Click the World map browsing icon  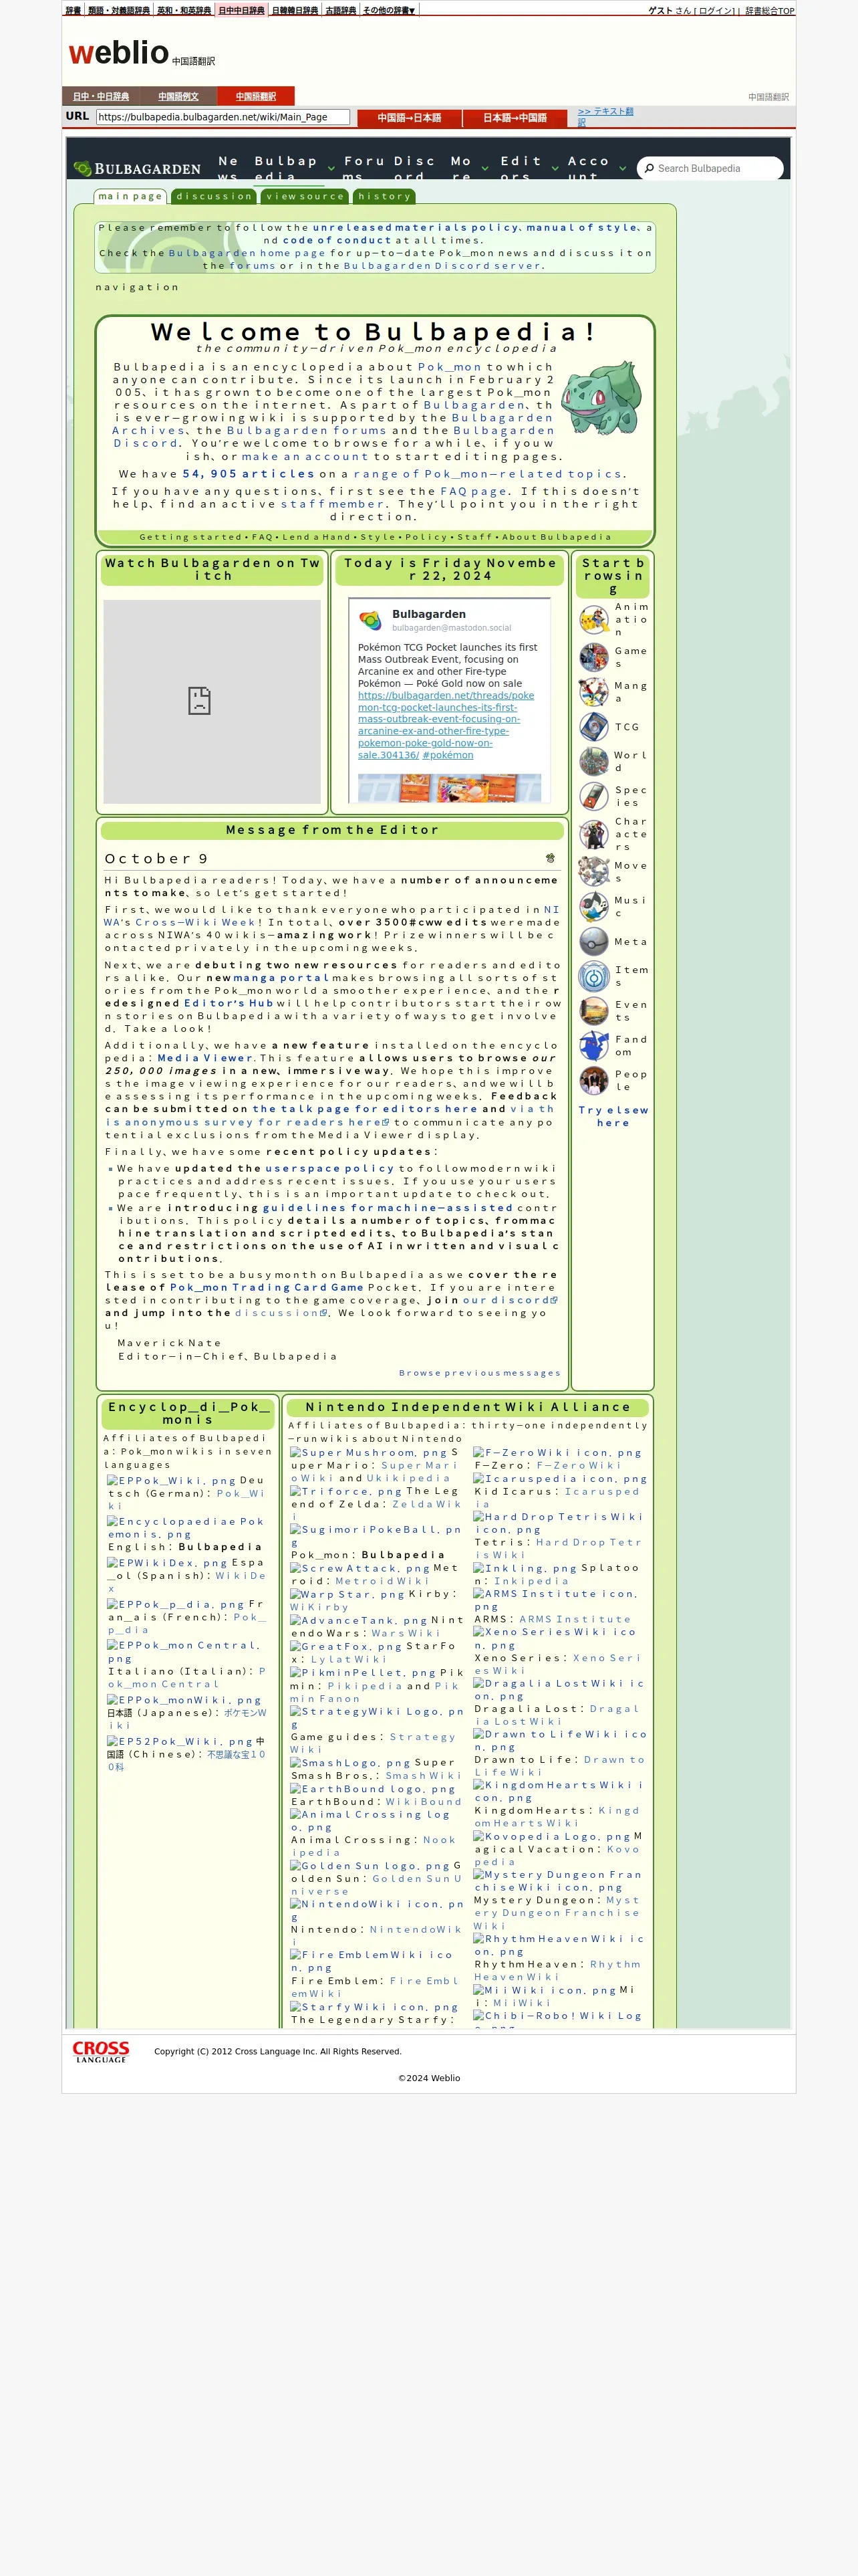pos(593,762)
